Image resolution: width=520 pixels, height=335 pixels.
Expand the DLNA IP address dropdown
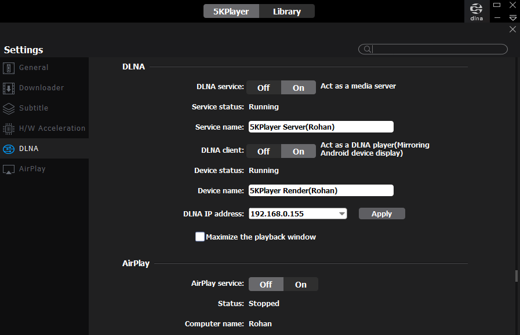pos(341,213)
